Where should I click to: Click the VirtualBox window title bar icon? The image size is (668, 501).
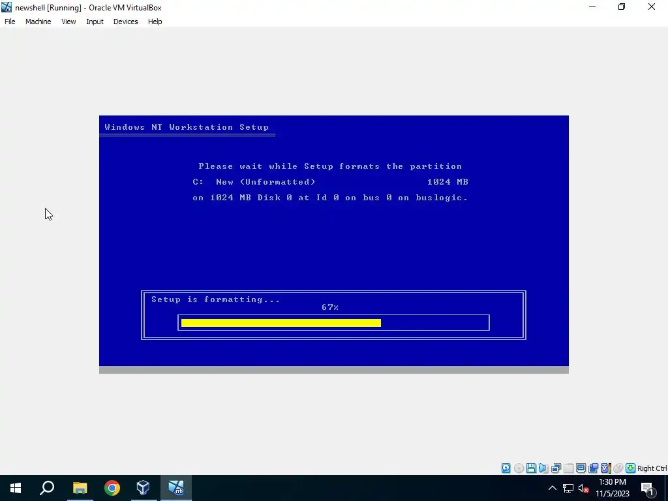(7, 7)
